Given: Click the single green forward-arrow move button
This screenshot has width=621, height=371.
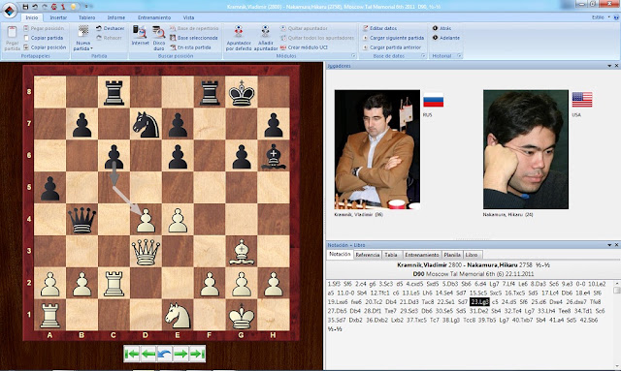Looking at the screenshot, I should click(180, 354).
